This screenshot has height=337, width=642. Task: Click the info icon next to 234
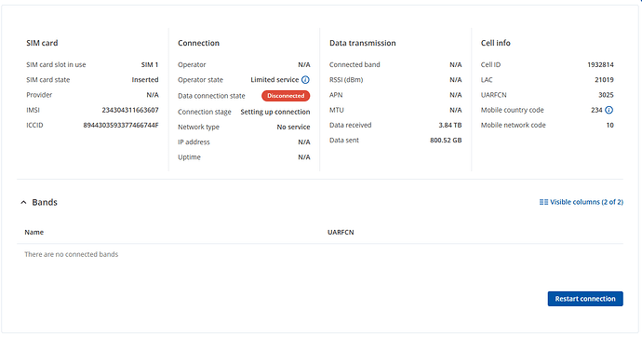pos(609,110)
